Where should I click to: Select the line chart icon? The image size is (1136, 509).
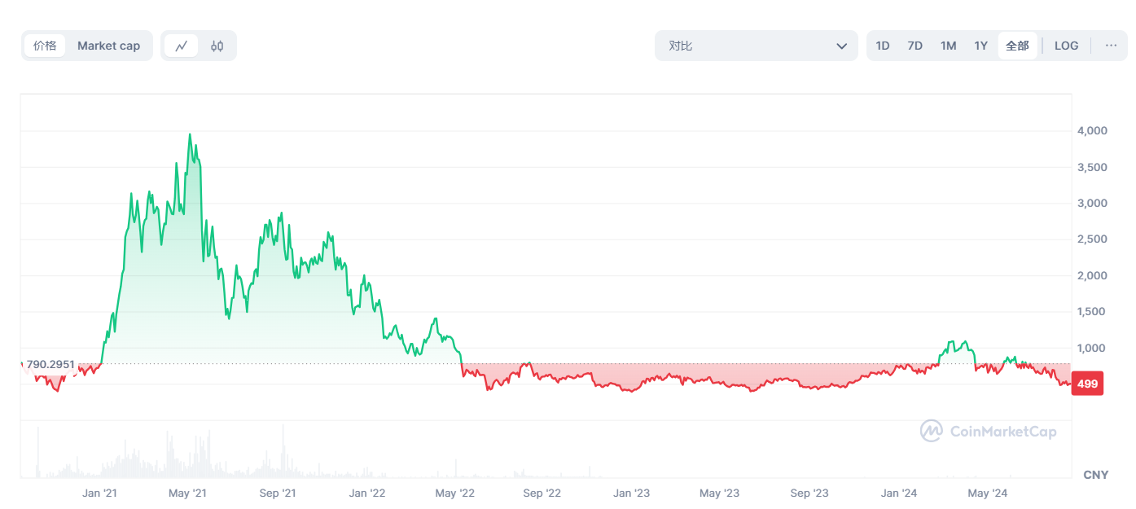point(181,46)
